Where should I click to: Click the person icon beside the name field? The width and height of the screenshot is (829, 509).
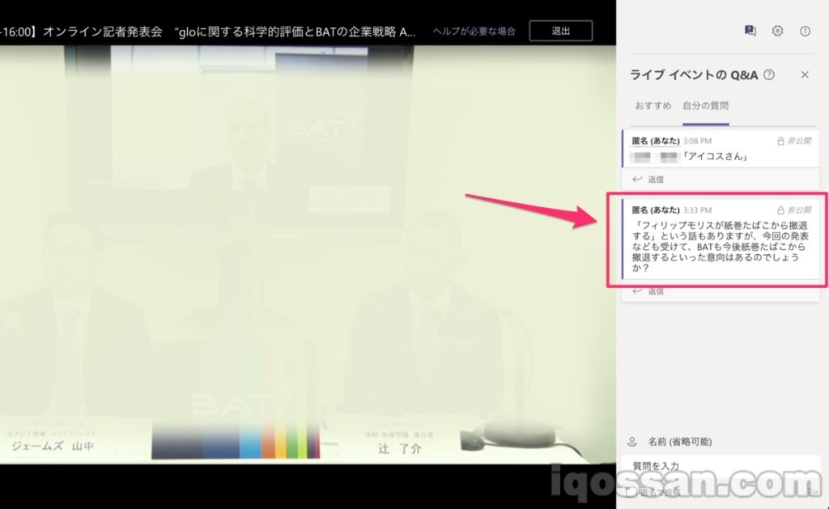coord(631,441)
